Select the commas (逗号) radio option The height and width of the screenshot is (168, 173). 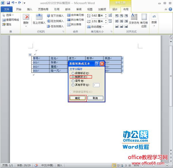[x=73, y=81]
